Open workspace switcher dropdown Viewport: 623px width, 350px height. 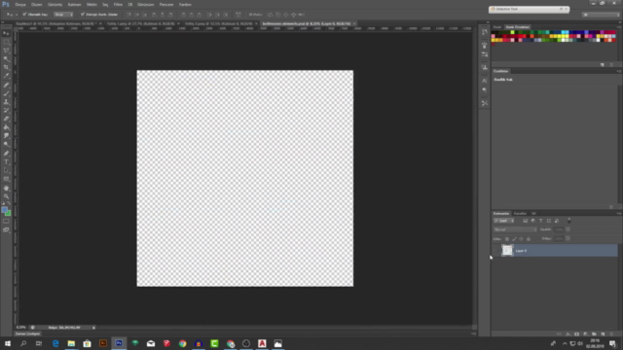(602, 15)
